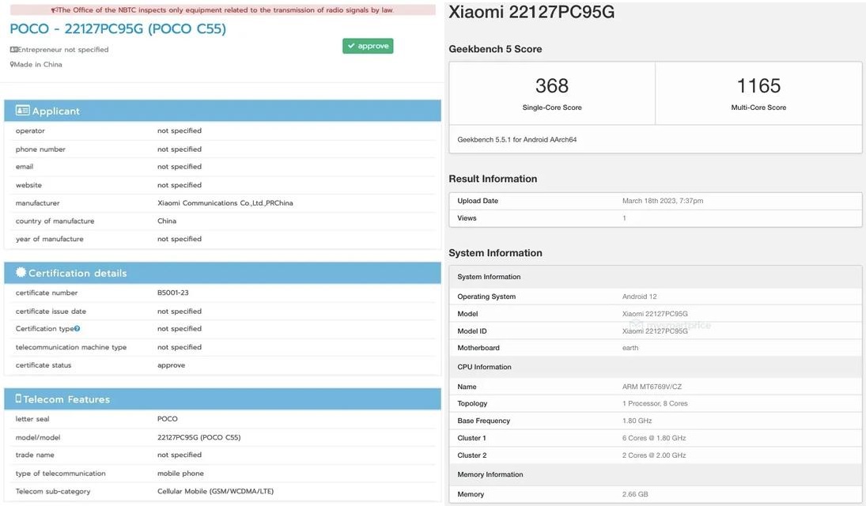Click the certificate issue date label
Viewport: 866px width, 506px height.
pos(51,312)
